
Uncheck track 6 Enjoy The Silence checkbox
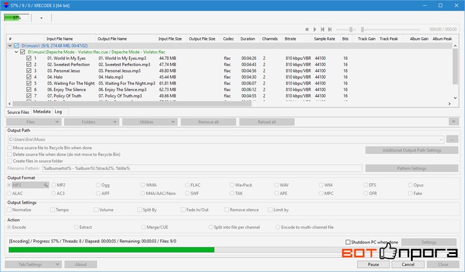click(x=28, y=90)
